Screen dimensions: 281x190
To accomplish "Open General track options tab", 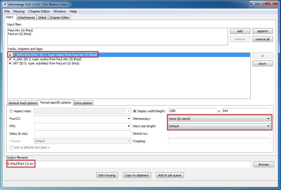I will pyautogui.click(x=23, y=103).
